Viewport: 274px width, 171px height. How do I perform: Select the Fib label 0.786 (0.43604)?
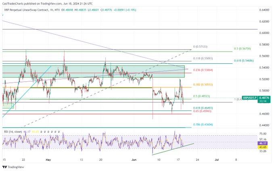coord(203,125)
